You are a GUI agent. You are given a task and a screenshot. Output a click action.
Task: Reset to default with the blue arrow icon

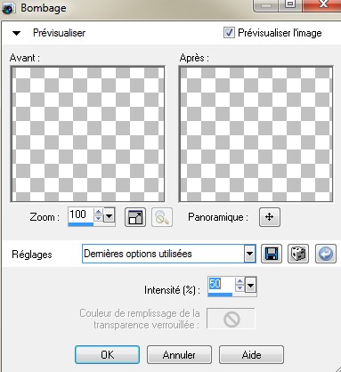(326, 254)
